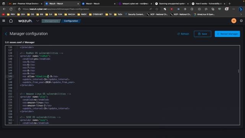Viewport: 245px width, 138px height.
Task: Expand the Wazuh module dropdown chevron
Action: 38,21
